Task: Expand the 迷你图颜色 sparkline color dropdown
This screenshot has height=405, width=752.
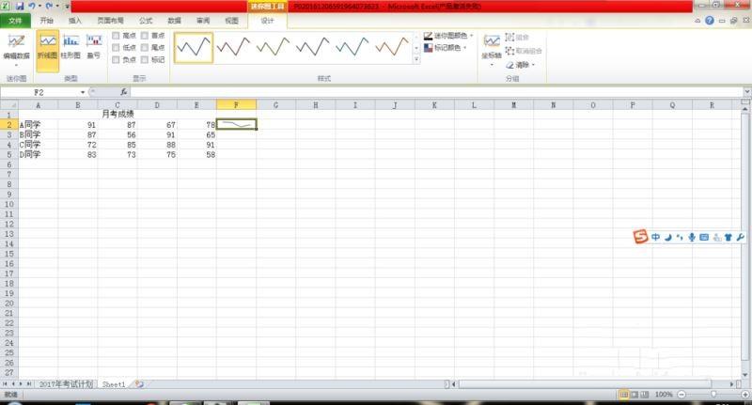Action: (x=471, y=36)
